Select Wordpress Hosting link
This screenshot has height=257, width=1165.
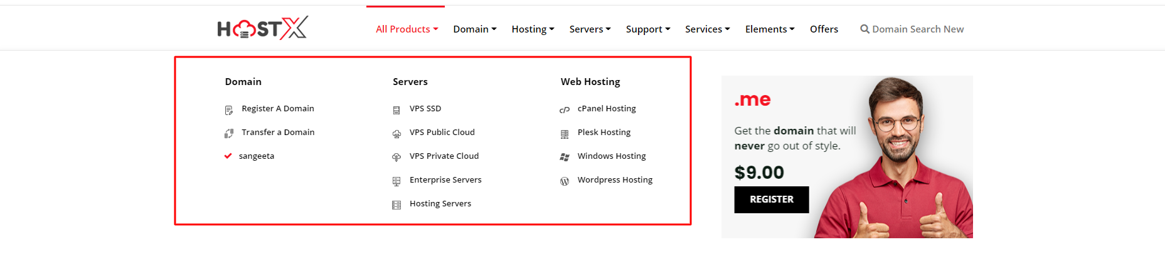(615, 179)
